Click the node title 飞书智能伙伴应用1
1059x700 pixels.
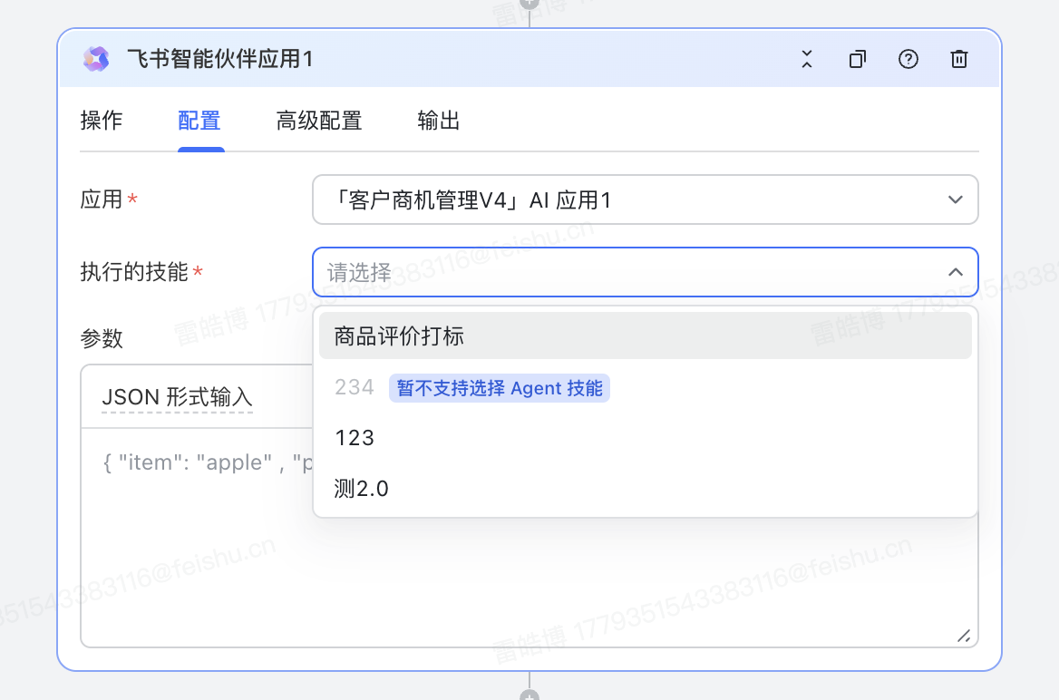pos(220,60)
